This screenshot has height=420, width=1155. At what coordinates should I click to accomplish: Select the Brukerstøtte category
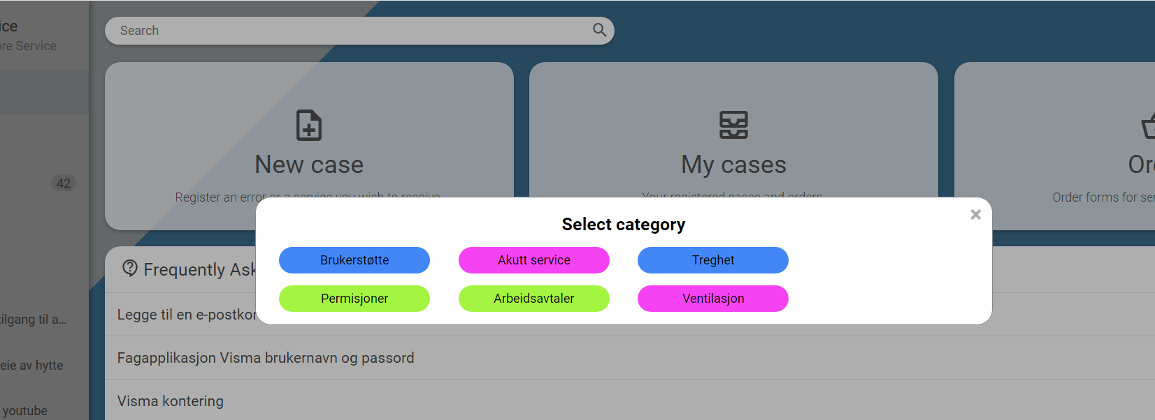click(354, 260)
